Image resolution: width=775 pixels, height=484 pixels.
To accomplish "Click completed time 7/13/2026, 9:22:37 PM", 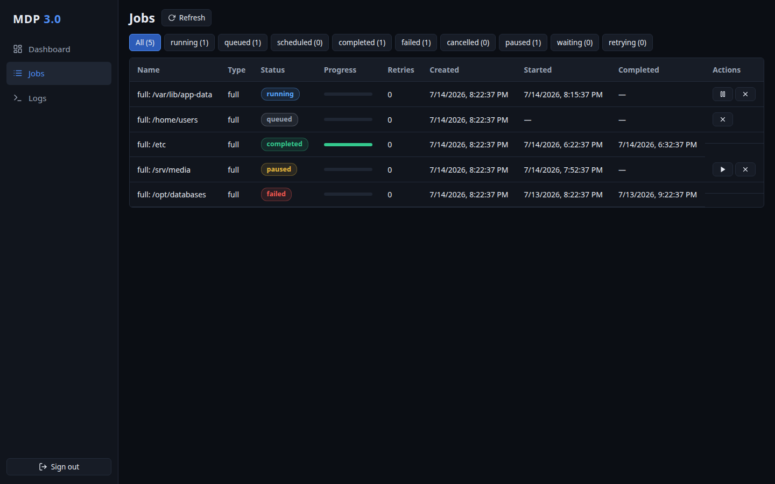I will [x=658, y=195].
